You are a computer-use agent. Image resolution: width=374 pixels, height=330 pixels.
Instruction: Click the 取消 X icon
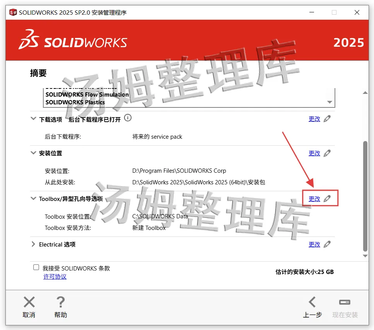pos(29,302)
